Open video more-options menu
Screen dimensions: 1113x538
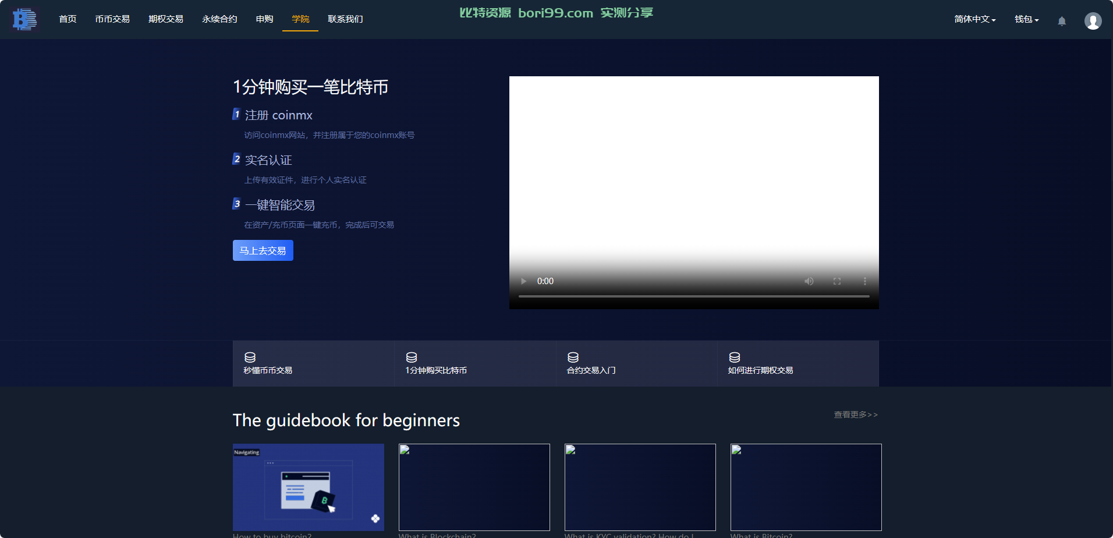[865, 281]
